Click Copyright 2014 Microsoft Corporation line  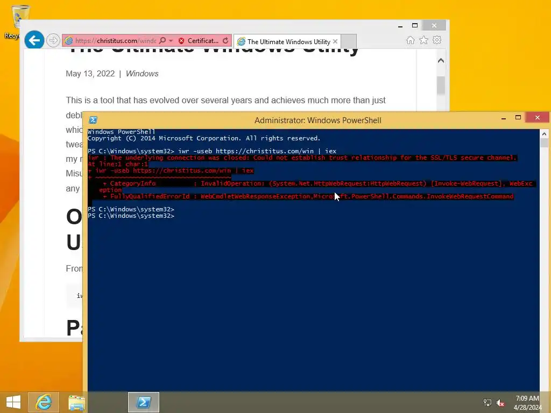click(204, 138)
